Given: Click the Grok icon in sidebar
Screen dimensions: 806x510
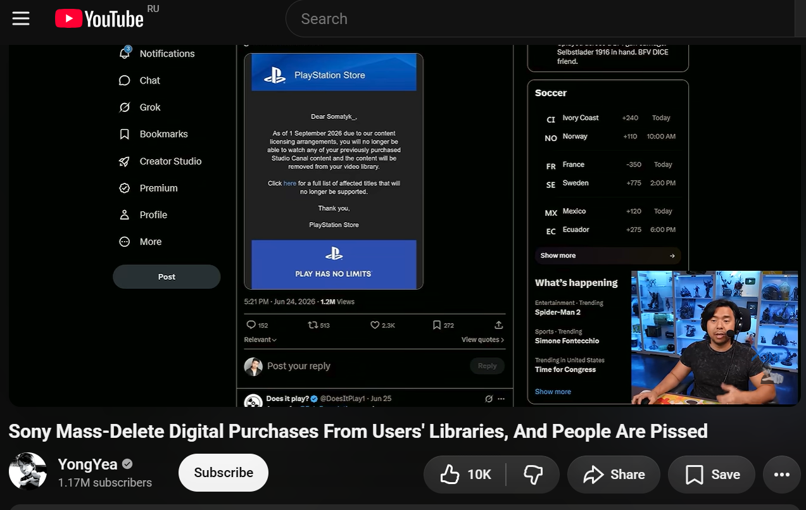Looking at the screenshot, I should (125, 108).
